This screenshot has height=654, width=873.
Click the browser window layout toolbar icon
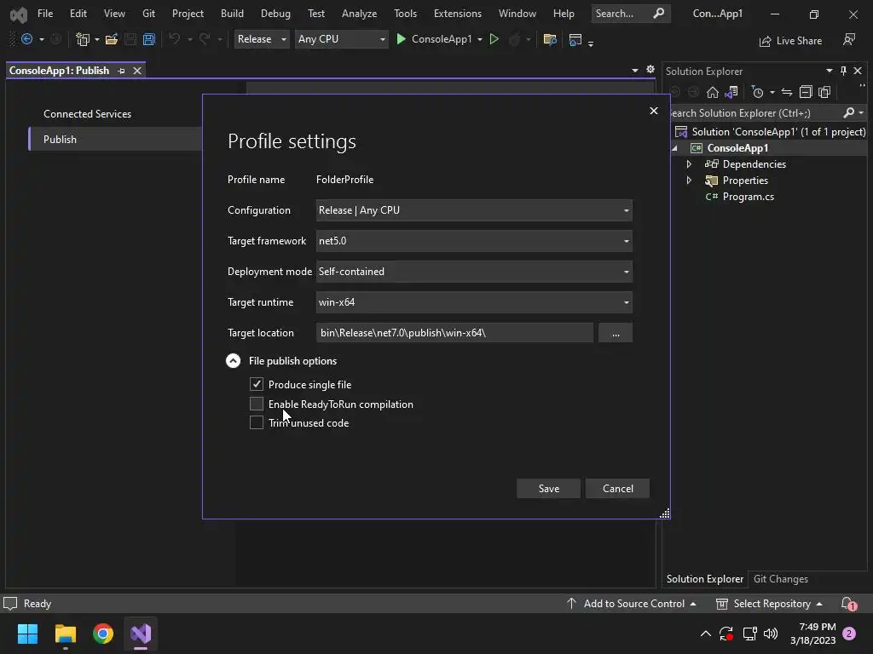(575, 39)
